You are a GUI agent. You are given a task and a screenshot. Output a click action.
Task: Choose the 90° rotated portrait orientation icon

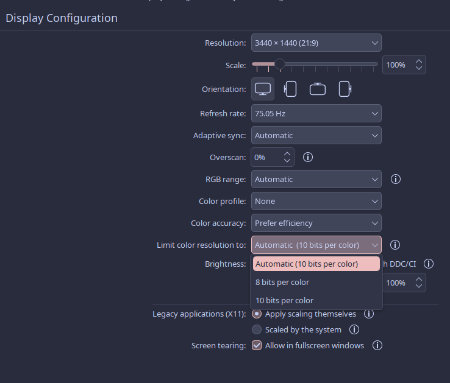pyautogui.click(x=291, y=89)
